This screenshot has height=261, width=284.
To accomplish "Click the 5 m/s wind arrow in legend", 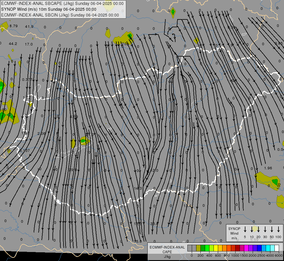I will coord(245,229).
